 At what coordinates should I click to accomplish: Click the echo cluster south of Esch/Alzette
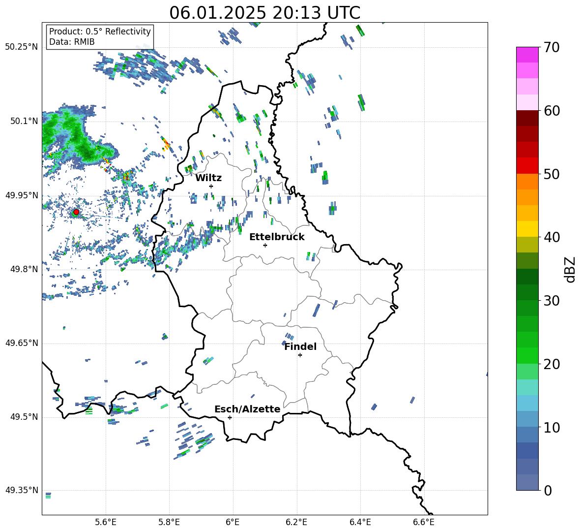pyautogui.click(x=194, y=440)
